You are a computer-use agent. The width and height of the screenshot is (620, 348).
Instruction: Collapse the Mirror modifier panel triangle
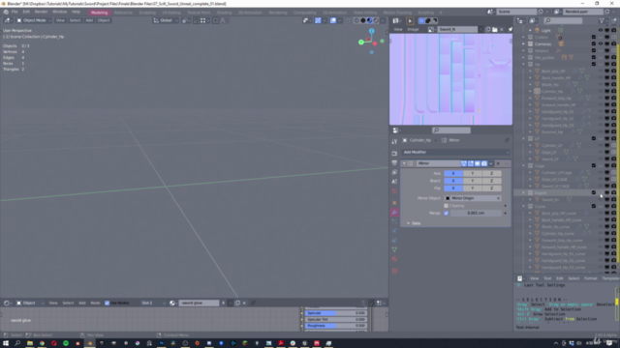pos(404,163)
